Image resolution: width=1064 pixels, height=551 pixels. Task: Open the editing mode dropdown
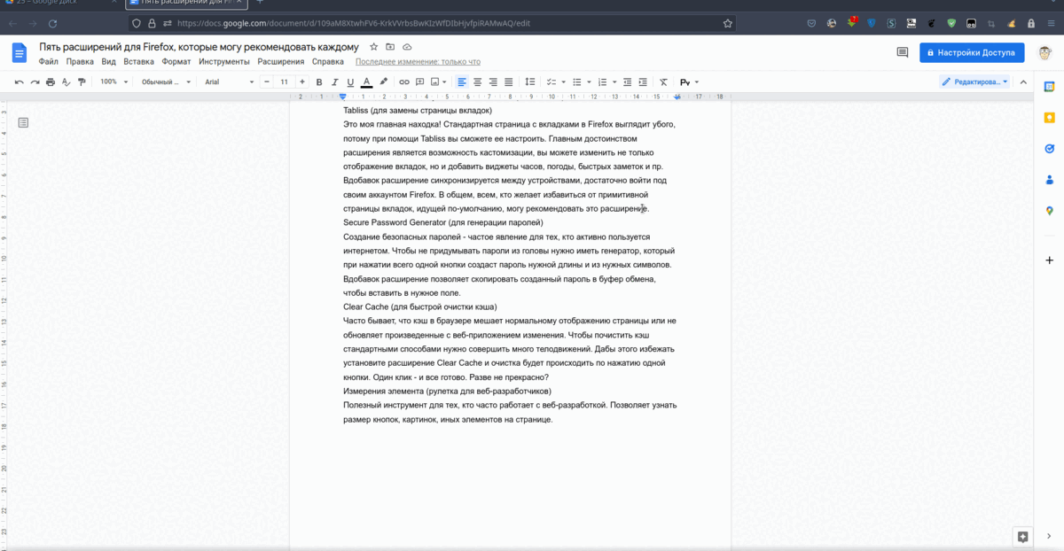[x=974, y=81]
